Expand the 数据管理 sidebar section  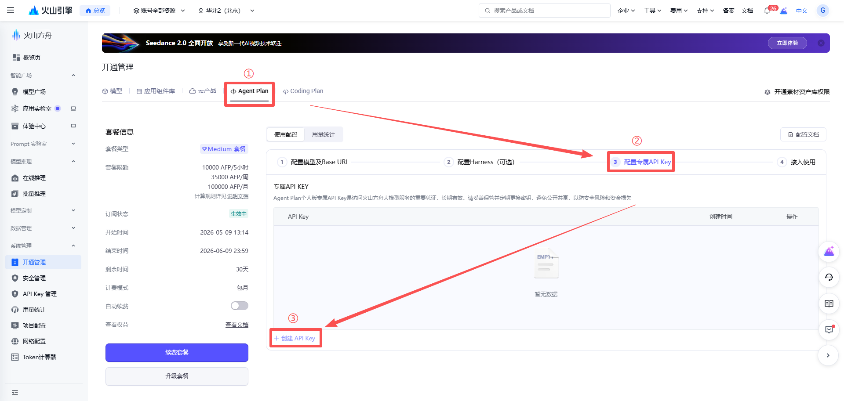(x=43, y=228)
